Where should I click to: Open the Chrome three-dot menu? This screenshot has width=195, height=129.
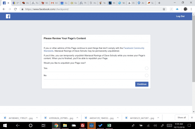pos(191,9)
